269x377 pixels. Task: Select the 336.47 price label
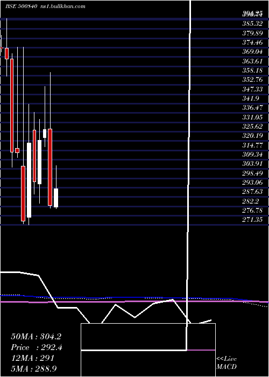pyautogui.click(x=252, y=108)
